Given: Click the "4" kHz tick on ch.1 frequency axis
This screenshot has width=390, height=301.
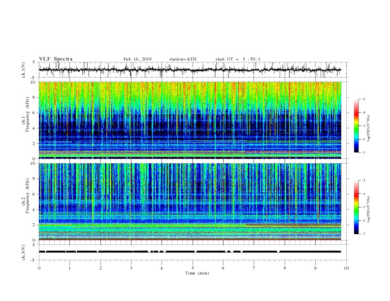Looking at the screenshot, I should click(x=34, y=128).
